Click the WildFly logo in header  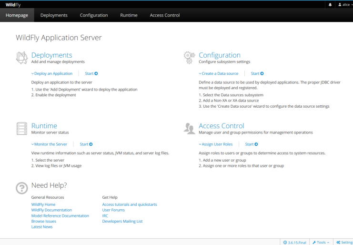click(x=13, y=4)
